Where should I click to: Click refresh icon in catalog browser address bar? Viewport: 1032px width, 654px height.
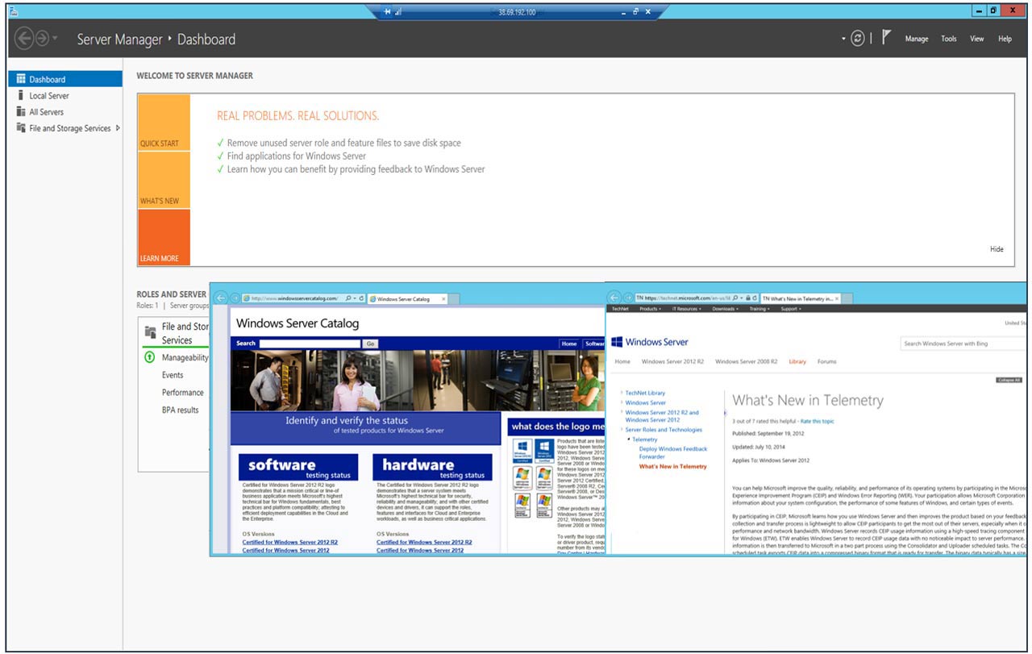(361, 298)
